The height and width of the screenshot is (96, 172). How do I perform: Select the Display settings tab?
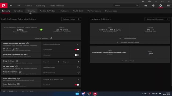(31, 11)
